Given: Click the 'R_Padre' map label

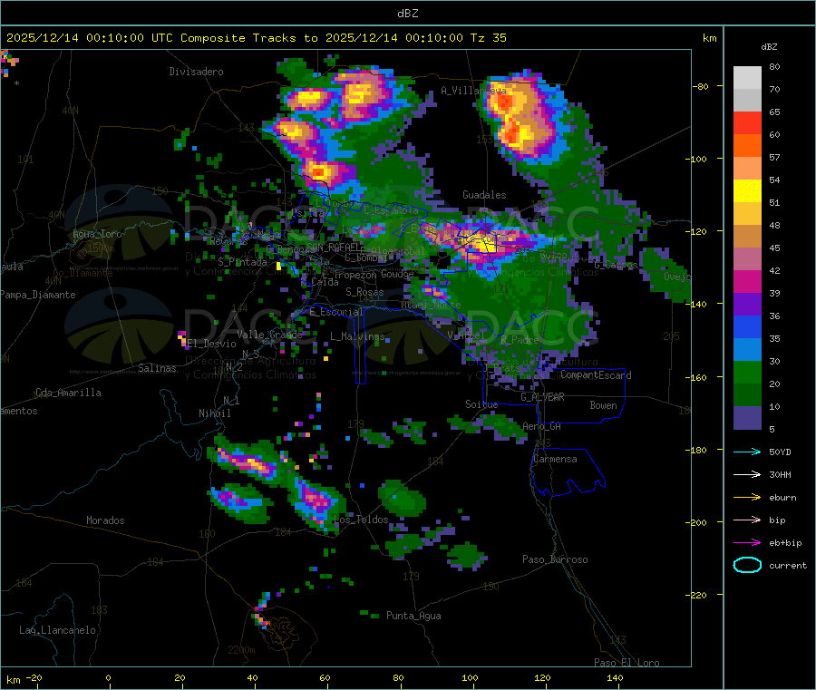Looking at the screenshot, I should (x=520, y=340).
